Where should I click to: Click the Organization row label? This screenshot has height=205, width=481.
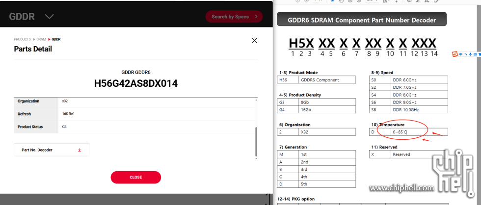pyautogui.click(x=28, y=101)
